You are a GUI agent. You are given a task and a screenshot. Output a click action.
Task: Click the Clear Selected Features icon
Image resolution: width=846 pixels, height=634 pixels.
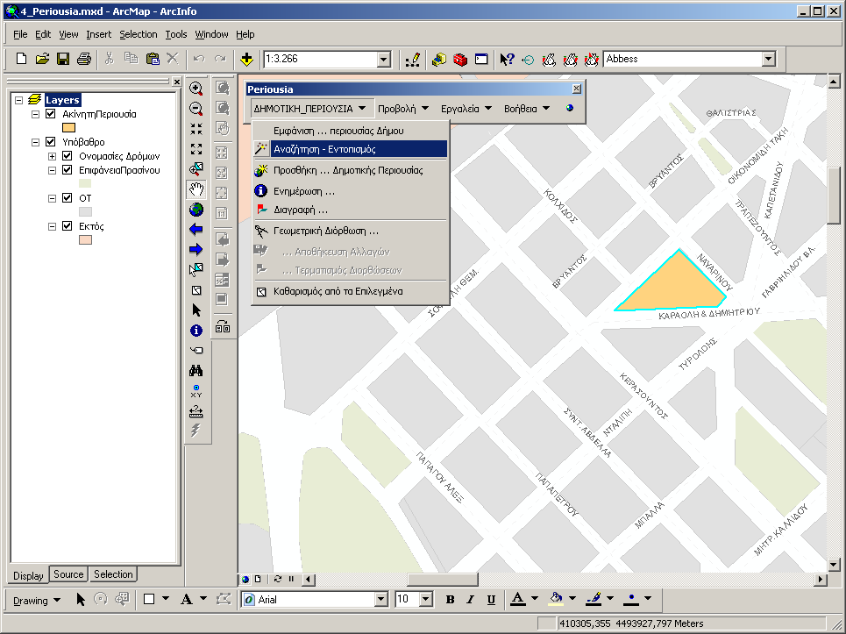196,289
